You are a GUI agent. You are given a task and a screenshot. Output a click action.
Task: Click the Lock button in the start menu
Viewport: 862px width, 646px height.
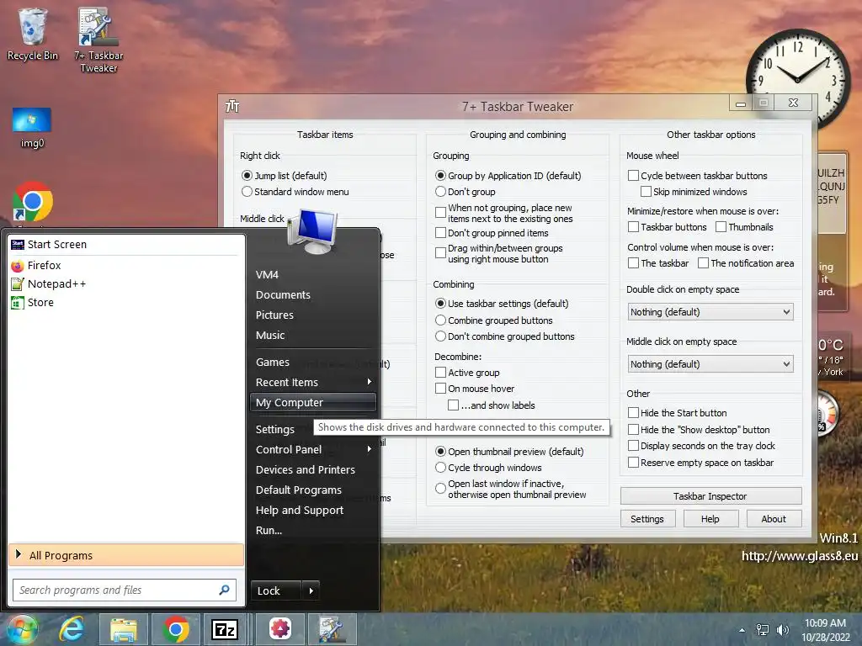tap(276, 590)
